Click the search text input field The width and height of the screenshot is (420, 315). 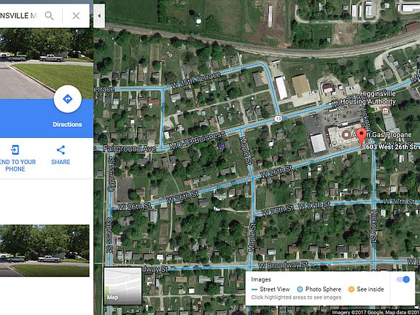[x=19, y=16]
